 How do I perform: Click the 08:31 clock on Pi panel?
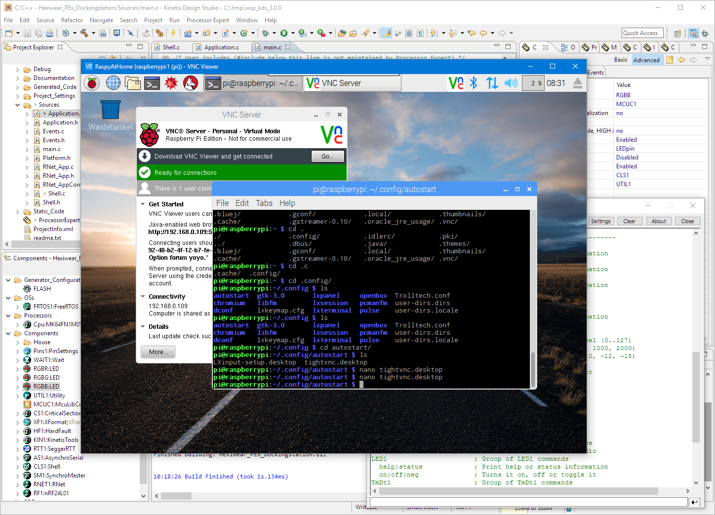pos(556,83)
